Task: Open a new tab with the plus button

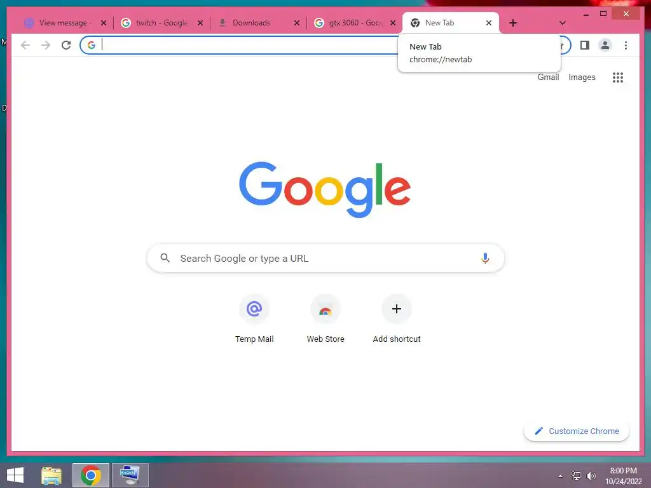Action: (513, 24)
